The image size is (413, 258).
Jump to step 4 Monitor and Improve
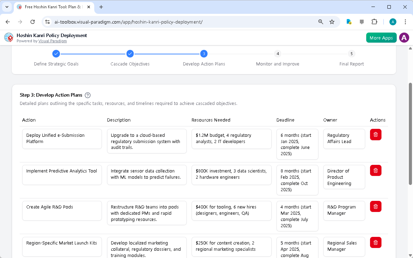point(278,54)
